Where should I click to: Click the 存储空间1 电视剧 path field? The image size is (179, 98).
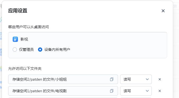coord(63,91)
